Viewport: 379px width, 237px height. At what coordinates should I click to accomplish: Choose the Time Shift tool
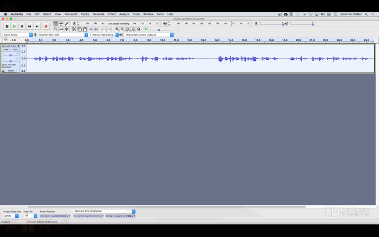click(x=61, y=29)
